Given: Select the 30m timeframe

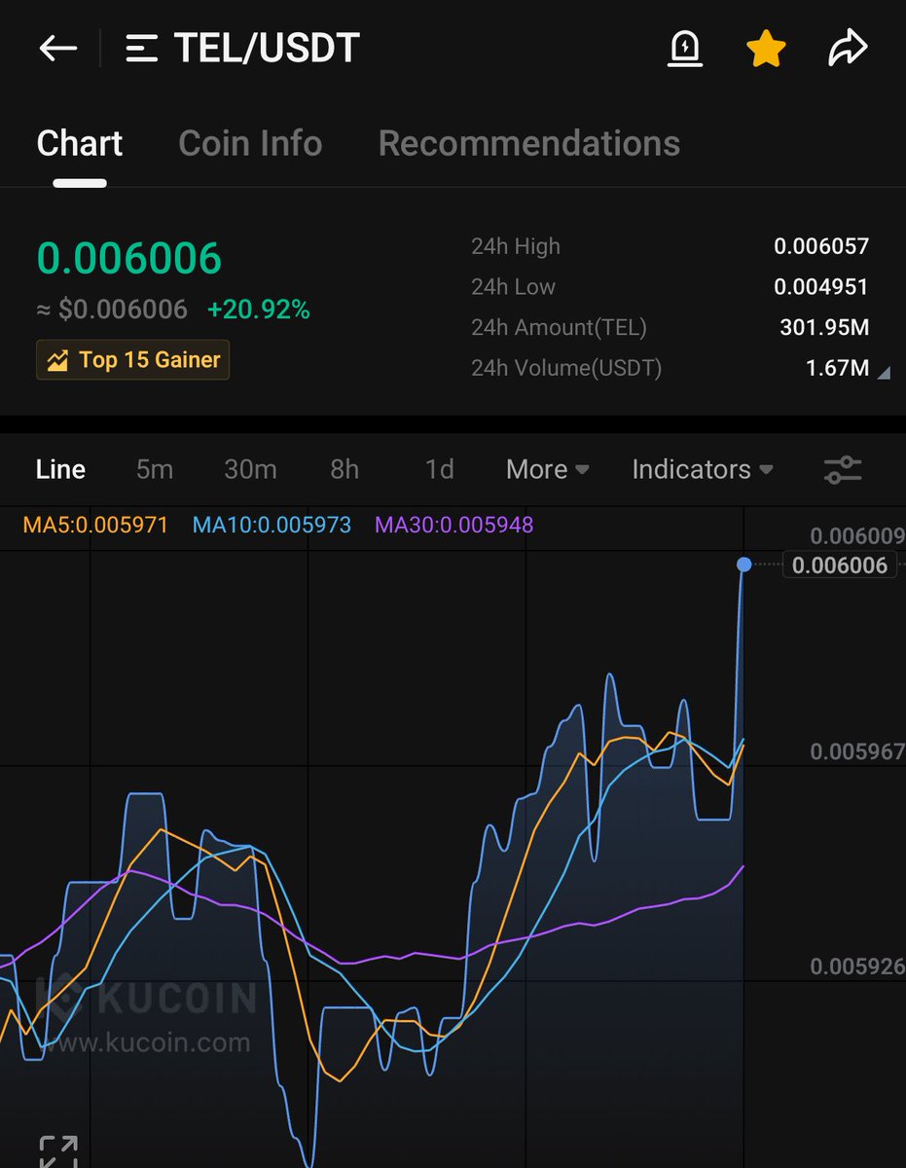Looking at the screenshot, I should click(250, 469).
